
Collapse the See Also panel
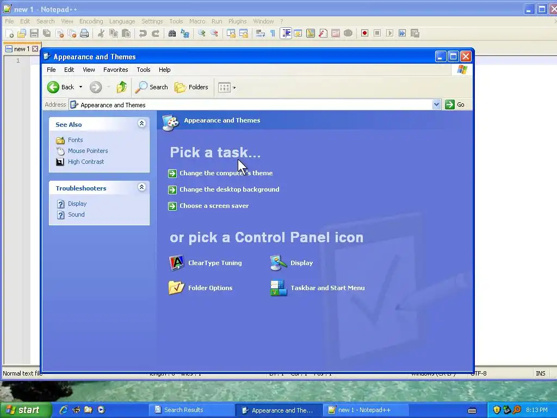(141, 124)
